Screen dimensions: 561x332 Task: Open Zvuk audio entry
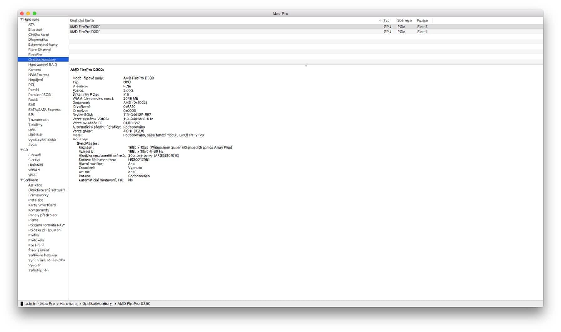pyautogui.click(x=33, y=145)
